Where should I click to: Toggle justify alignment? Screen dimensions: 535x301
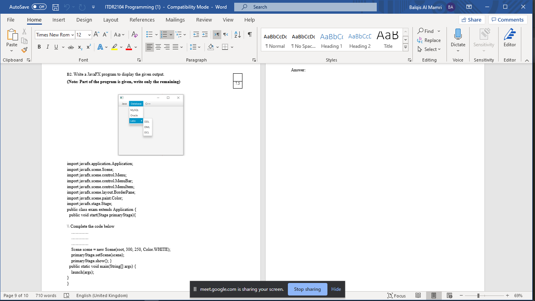point(175,47)
